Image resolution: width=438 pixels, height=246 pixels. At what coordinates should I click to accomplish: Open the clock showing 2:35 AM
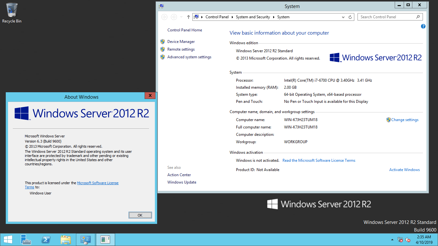coord(424,240)
